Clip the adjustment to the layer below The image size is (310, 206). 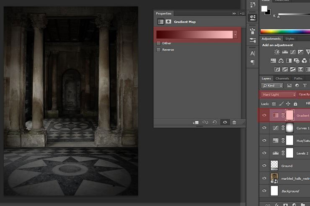click(196, 122)
